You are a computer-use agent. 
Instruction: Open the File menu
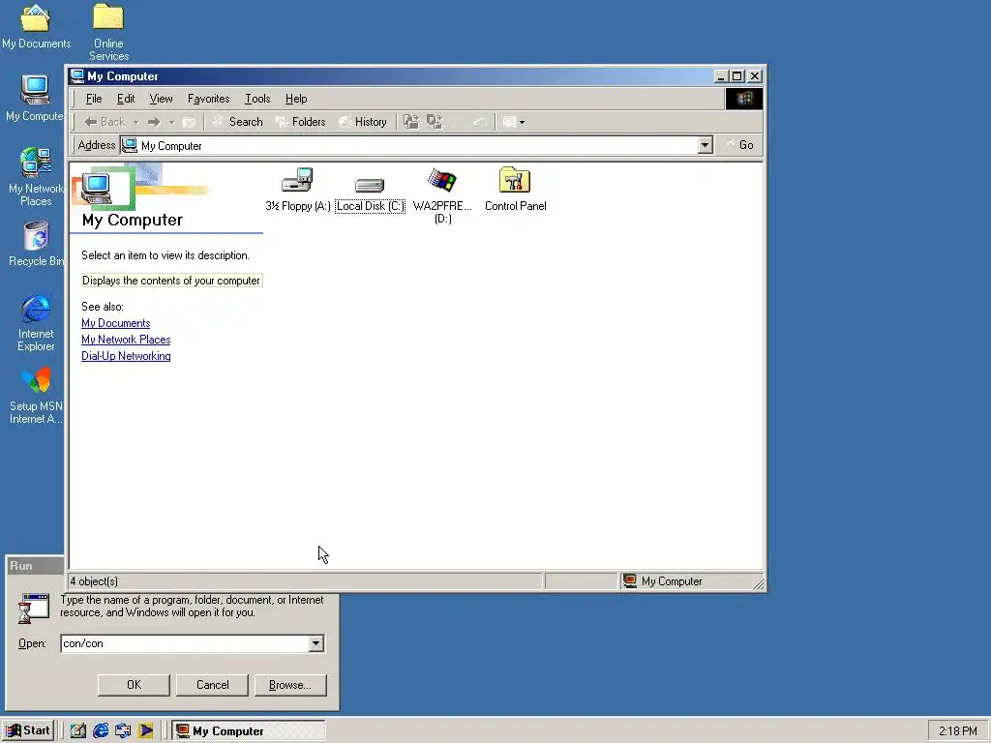pos(94,99)
